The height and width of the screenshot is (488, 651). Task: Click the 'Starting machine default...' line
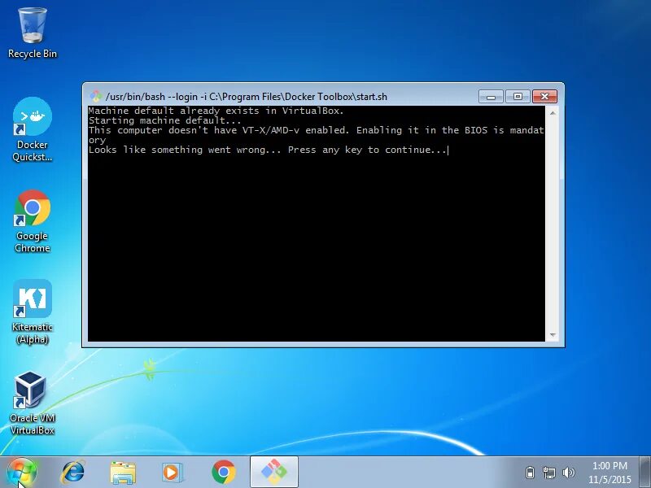165,120
